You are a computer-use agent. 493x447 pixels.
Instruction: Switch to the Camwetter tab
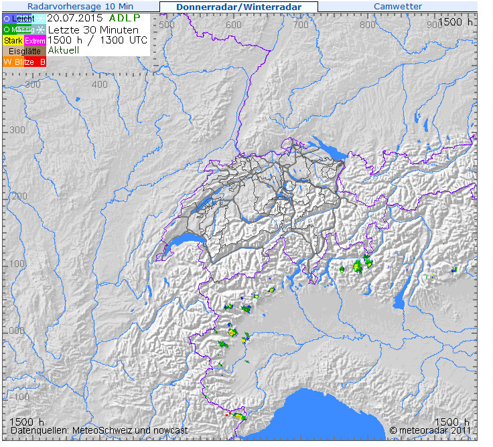pyautogui.click(x=398, y=6)
